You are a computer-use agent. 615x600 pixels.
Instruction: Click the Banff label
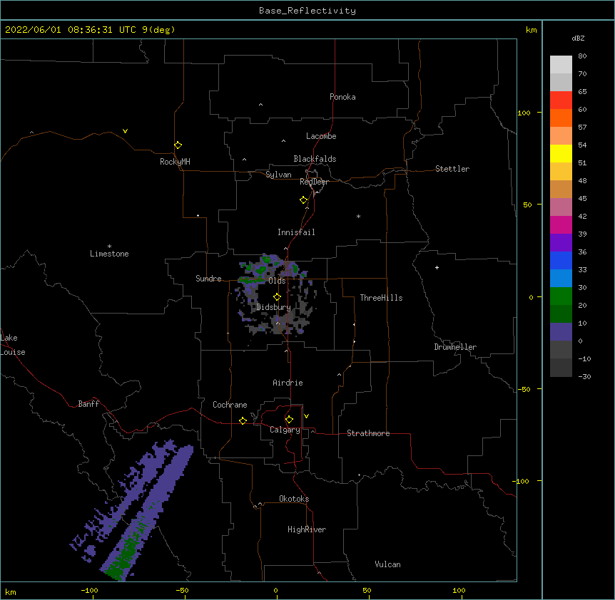88,404
